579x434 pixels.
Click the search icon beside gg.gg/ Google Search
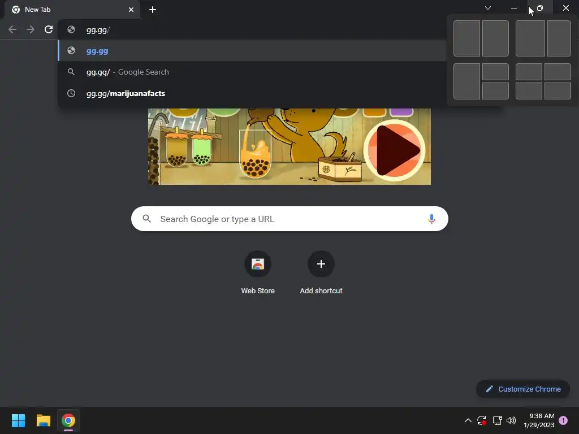coord(71,72)
